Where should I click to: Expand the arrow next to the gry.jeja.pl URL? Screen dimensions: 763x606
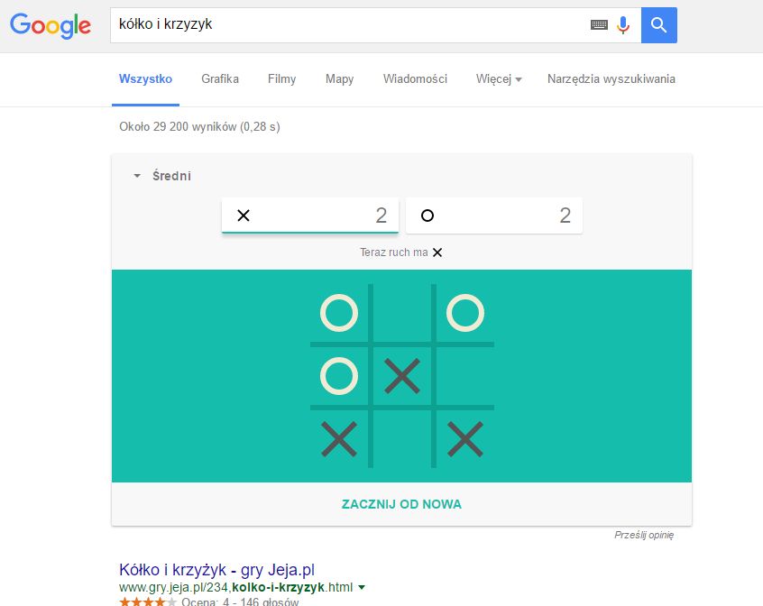pyautogui.click(x=362, y=587)
